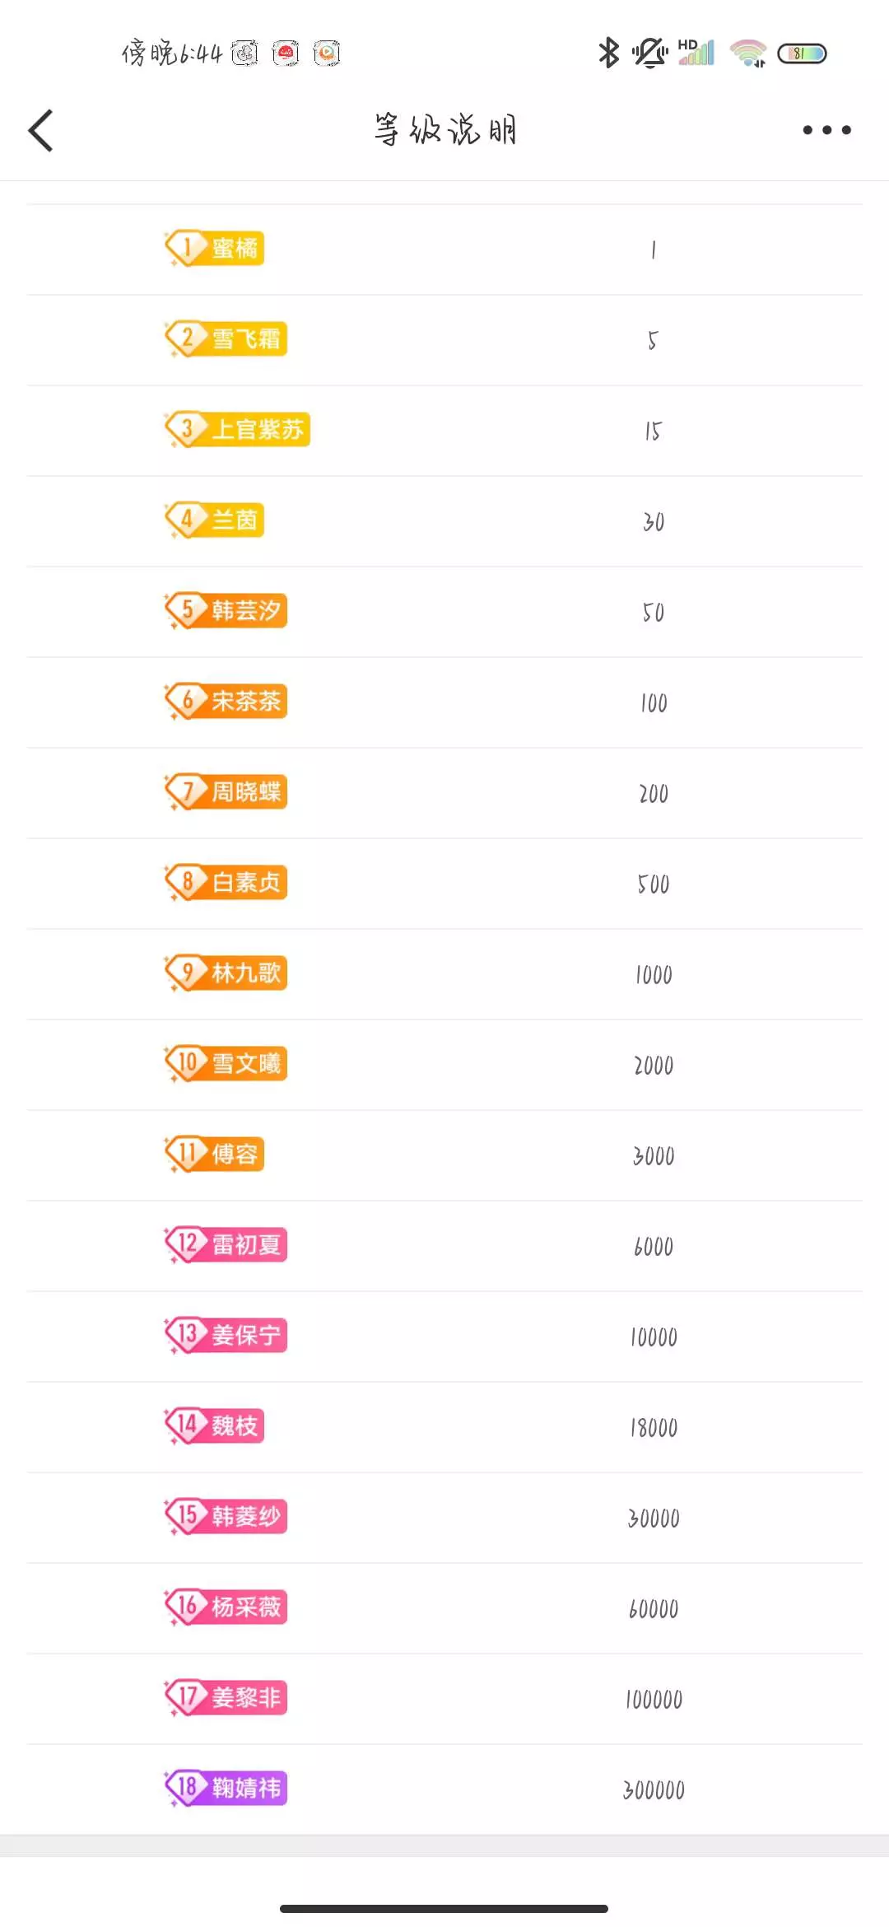This screenshot has height=1927, width=889.
Task: Tap the 10000 points value
Action: [654, 1337]
